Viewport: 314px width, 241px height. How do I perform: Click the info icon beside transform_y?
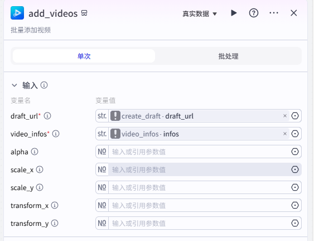(x=55, y=223)
